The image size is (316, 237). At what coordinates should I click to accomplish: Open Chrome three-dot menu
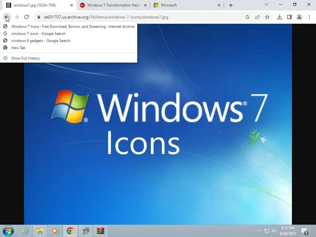pos(309,17)
